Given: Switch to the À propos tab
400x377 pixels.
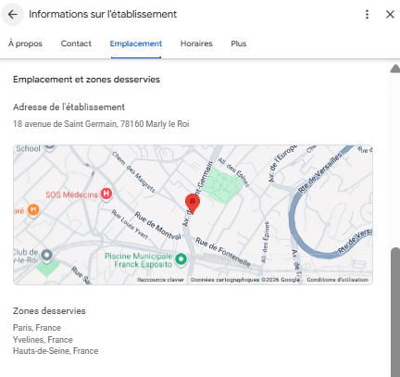Looking at the screenshot, I should [x=25, y=44].
